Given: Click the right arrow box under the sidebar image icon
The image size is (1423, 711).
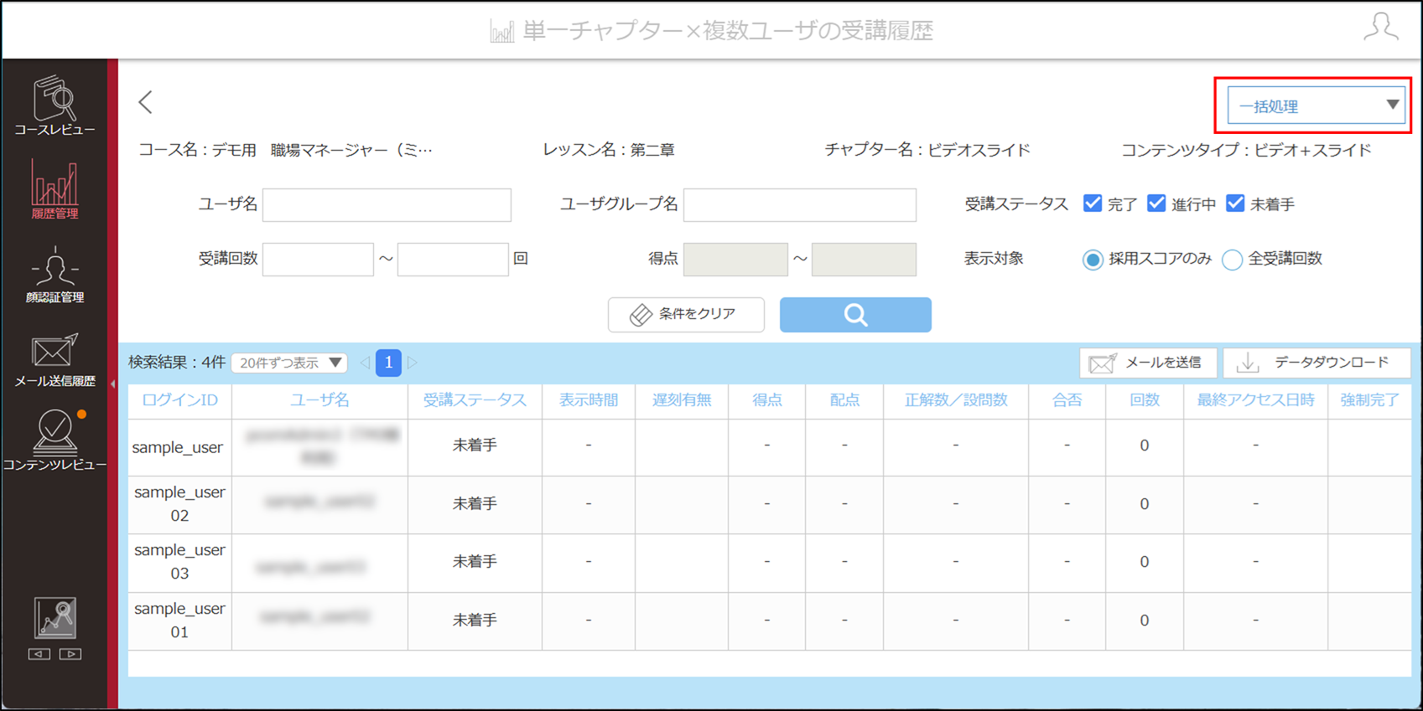Looking at the screenshot, I should [70, 654].
